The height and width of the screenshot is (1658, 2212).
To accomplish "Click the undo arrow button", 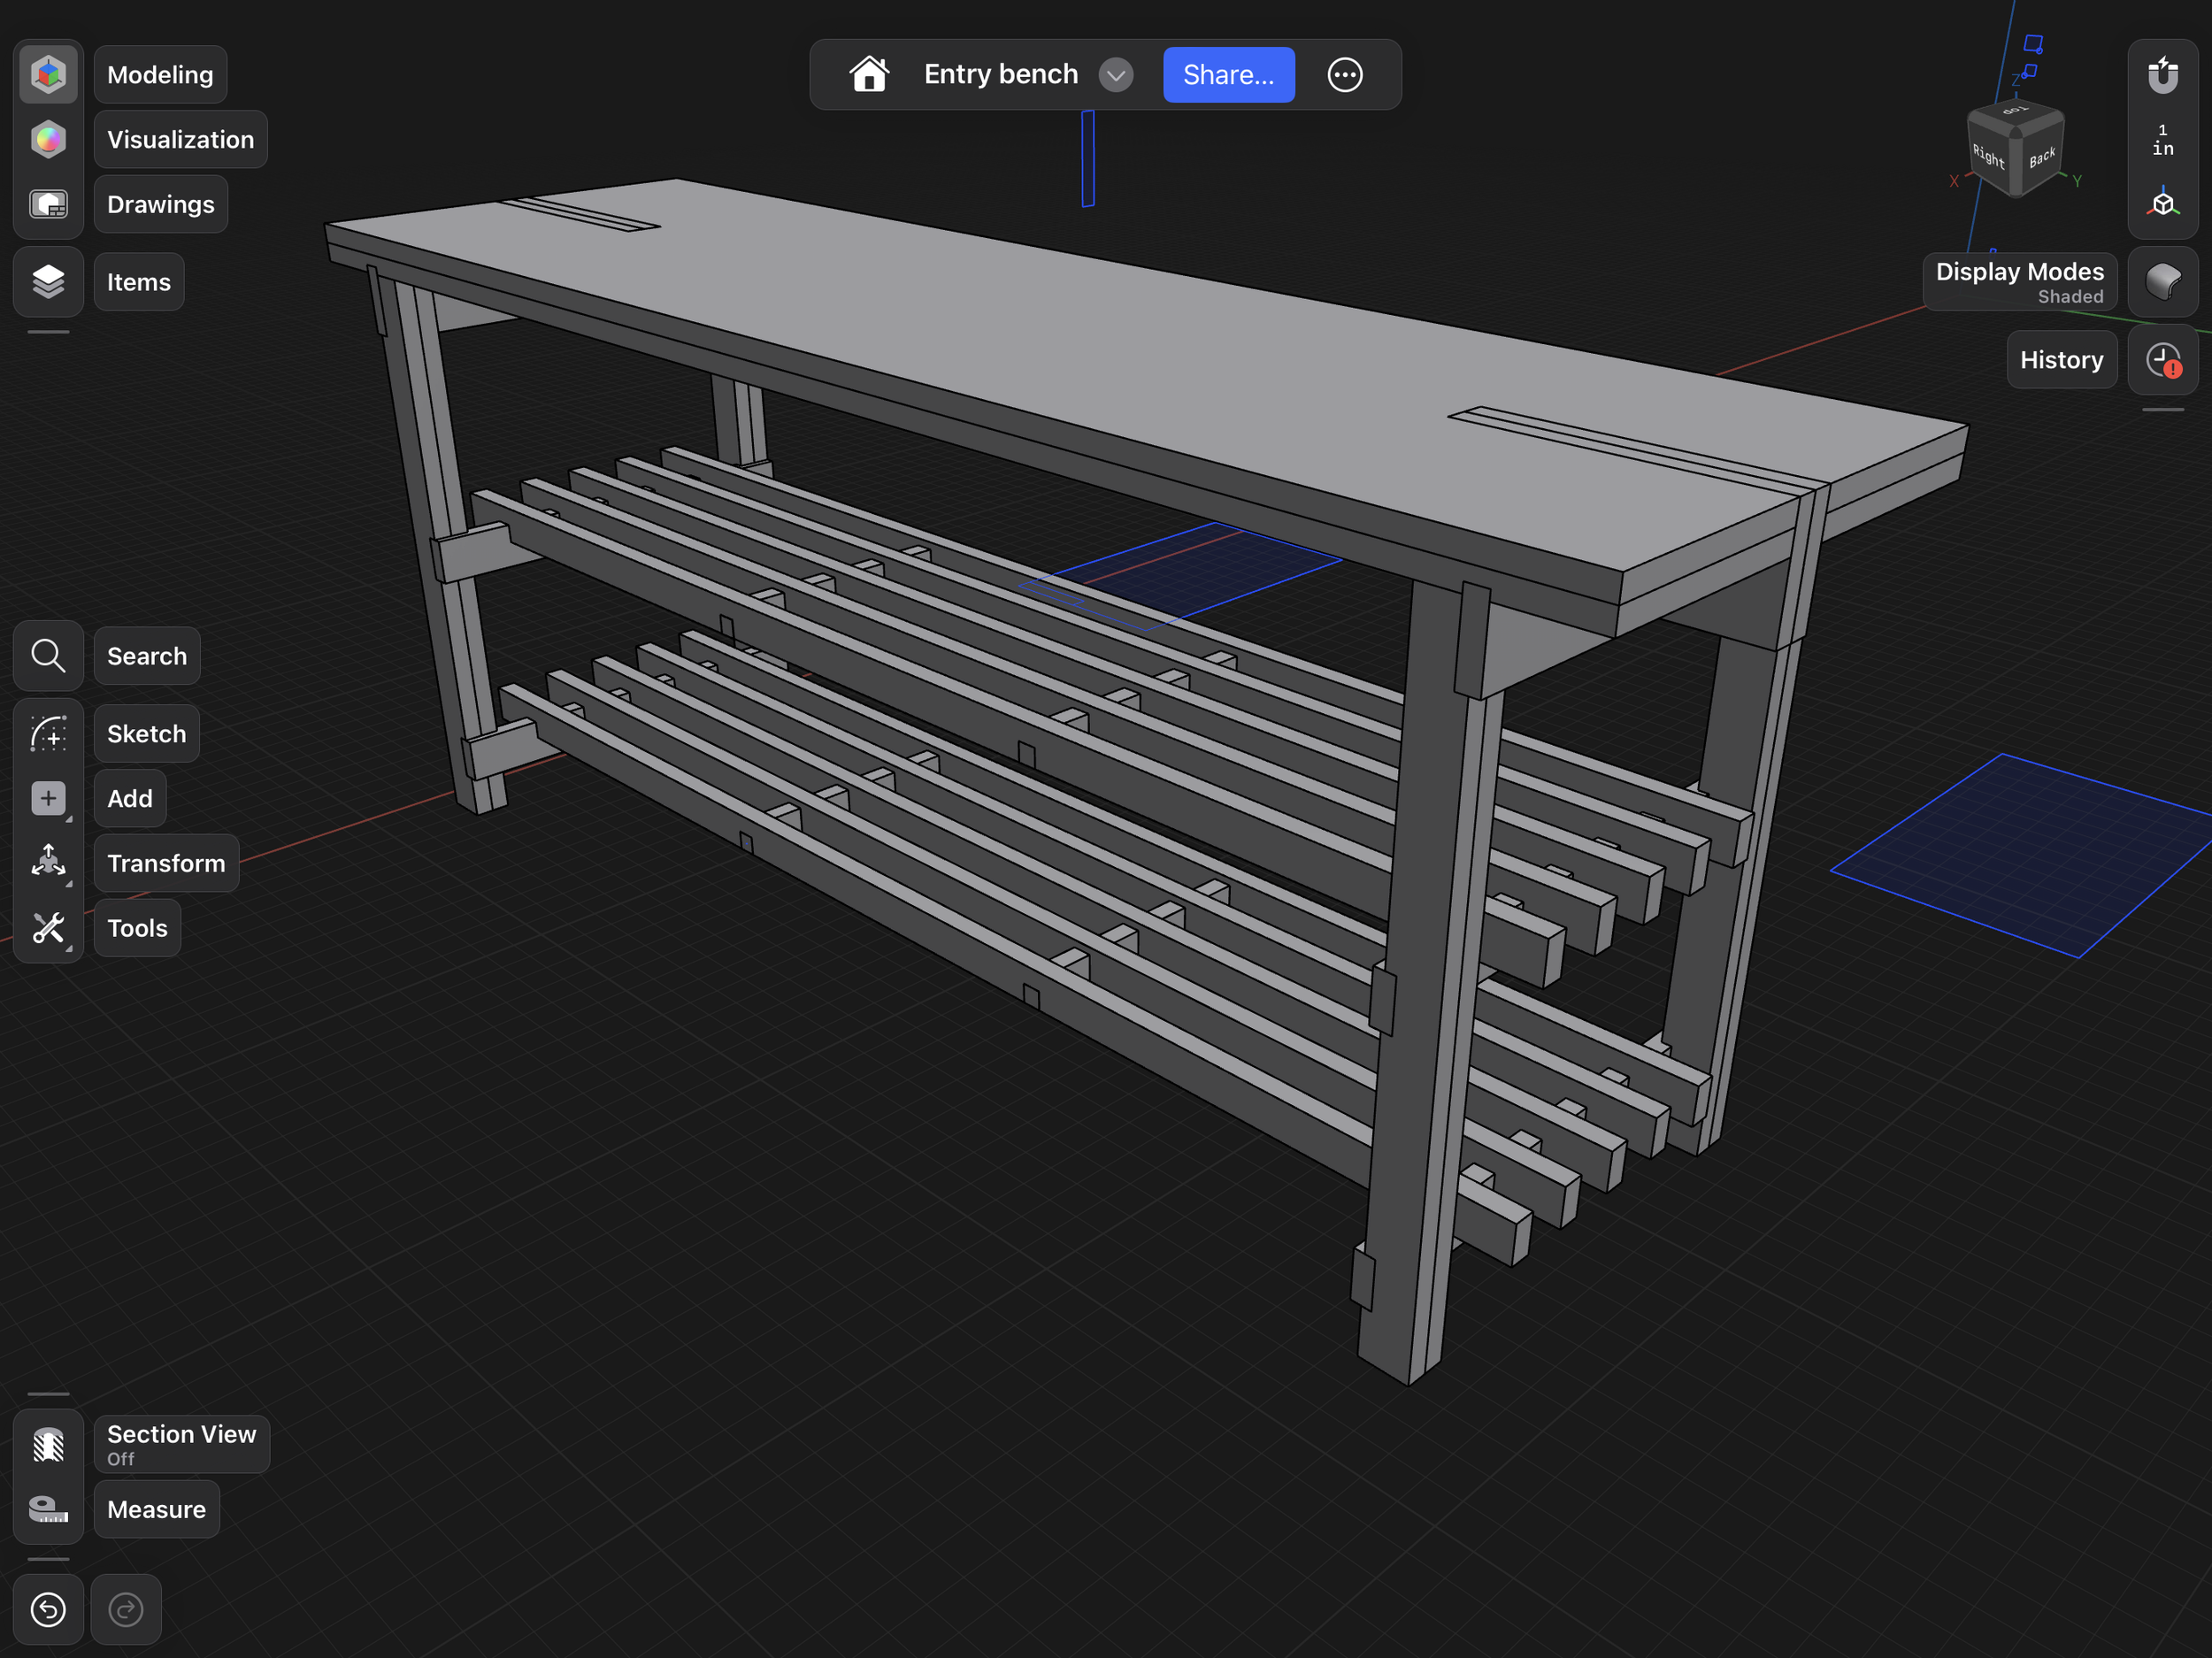I will tap(48, 1609).
